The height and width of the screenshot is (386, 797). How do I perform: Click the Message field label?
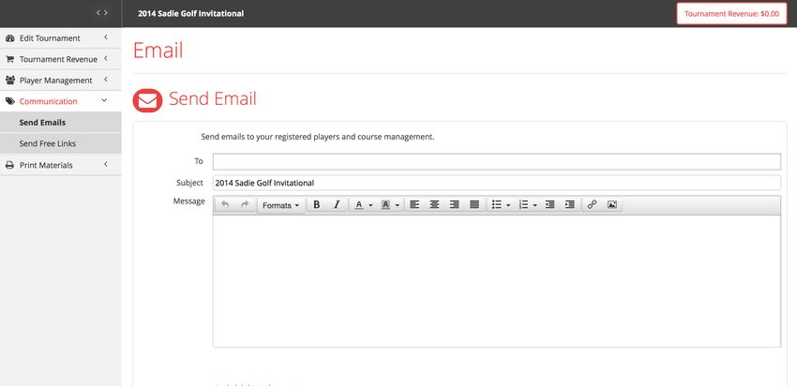pos(188,201)
